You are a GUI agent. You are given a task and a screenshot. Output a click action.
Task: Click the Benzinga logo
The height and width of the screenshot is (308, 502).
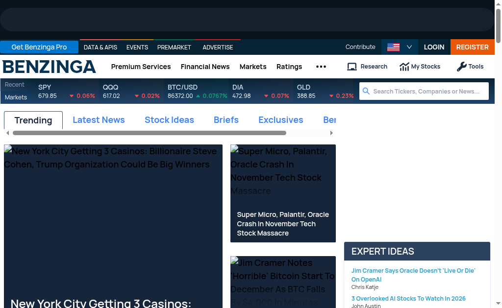49,67
